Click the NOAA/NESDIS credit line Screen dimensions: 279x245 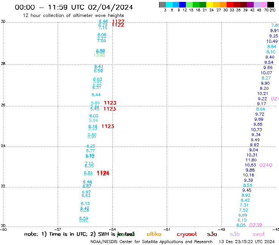coord(152,242)
